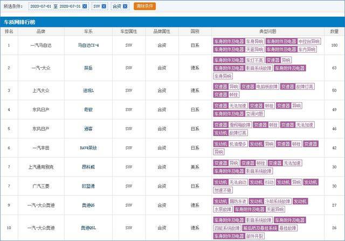Open the 奥迪Q5 model link
This screenshot has width=345, height=241.
tap(88, 205)
